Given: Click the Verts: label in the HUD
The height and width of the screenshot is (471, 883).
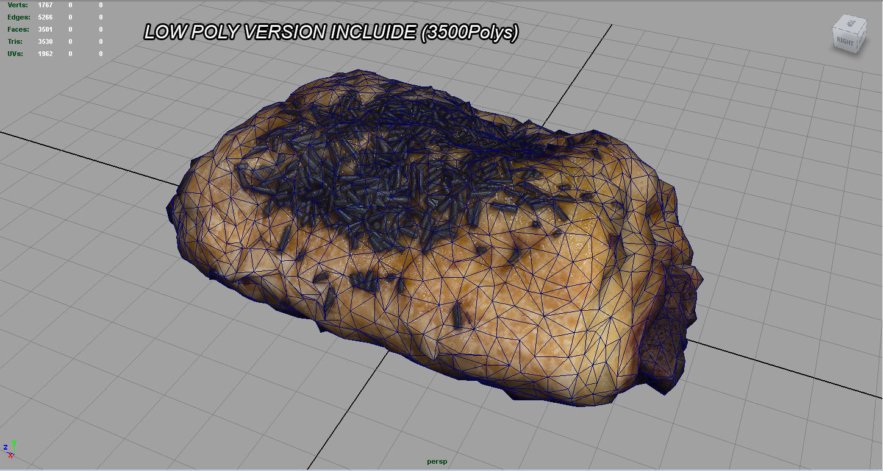Looking at the screenshot, I should point(18,5).
